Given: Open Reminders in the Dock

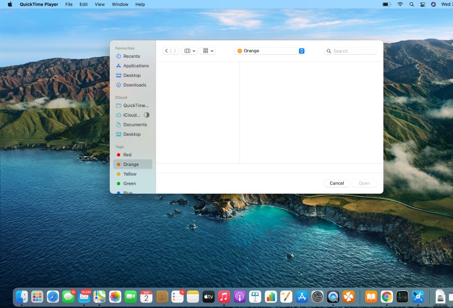Looking at the screenshot, I should click(177, 297).
